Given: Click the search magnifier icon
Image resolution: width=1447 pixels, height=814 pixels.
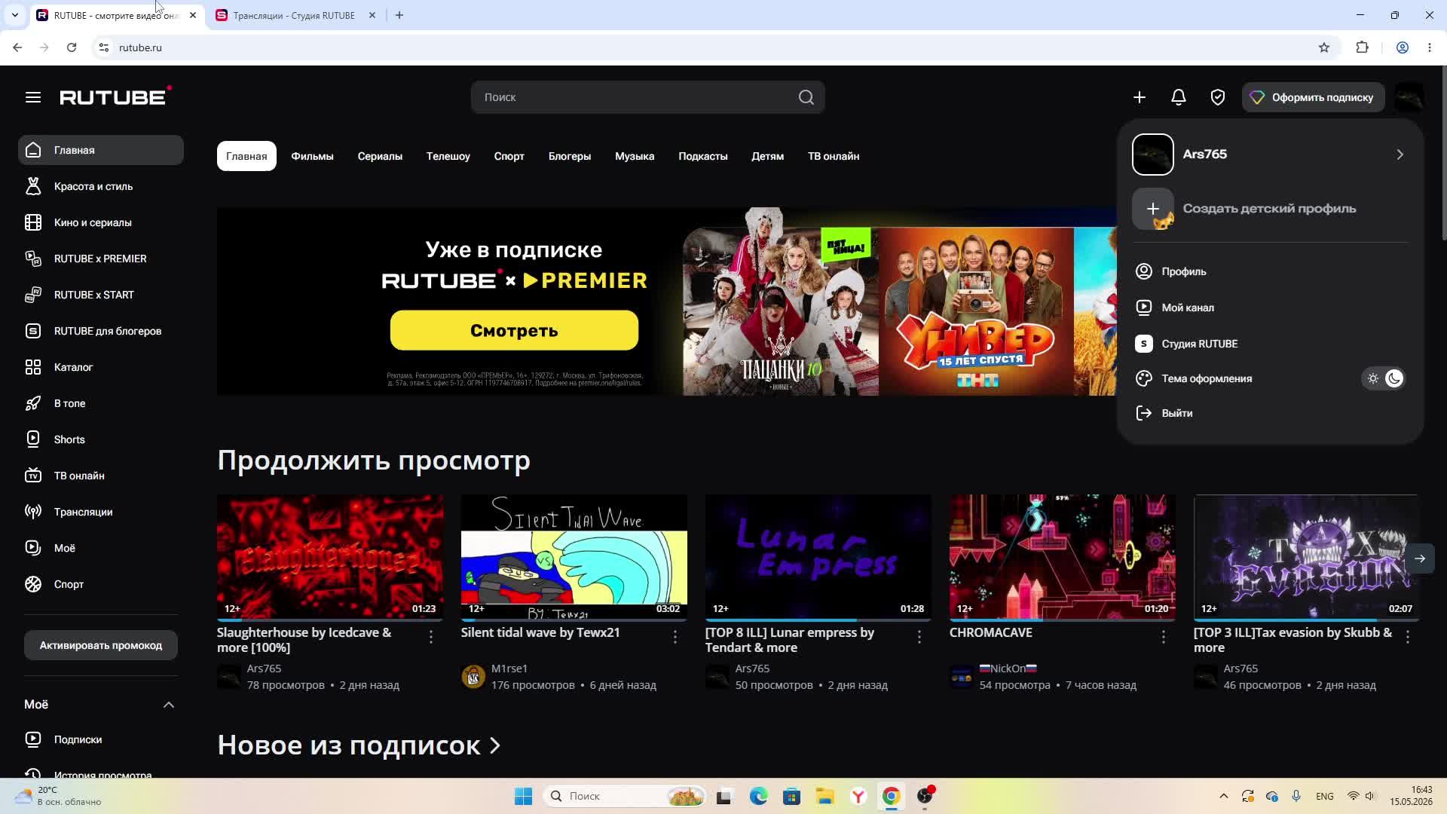Looking at the screenshot, I should (806, 97).
